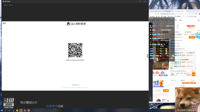This screenshot has width=200, height=112.
Task: Click the red app icon in taskbar
Action: pos(21,111)
